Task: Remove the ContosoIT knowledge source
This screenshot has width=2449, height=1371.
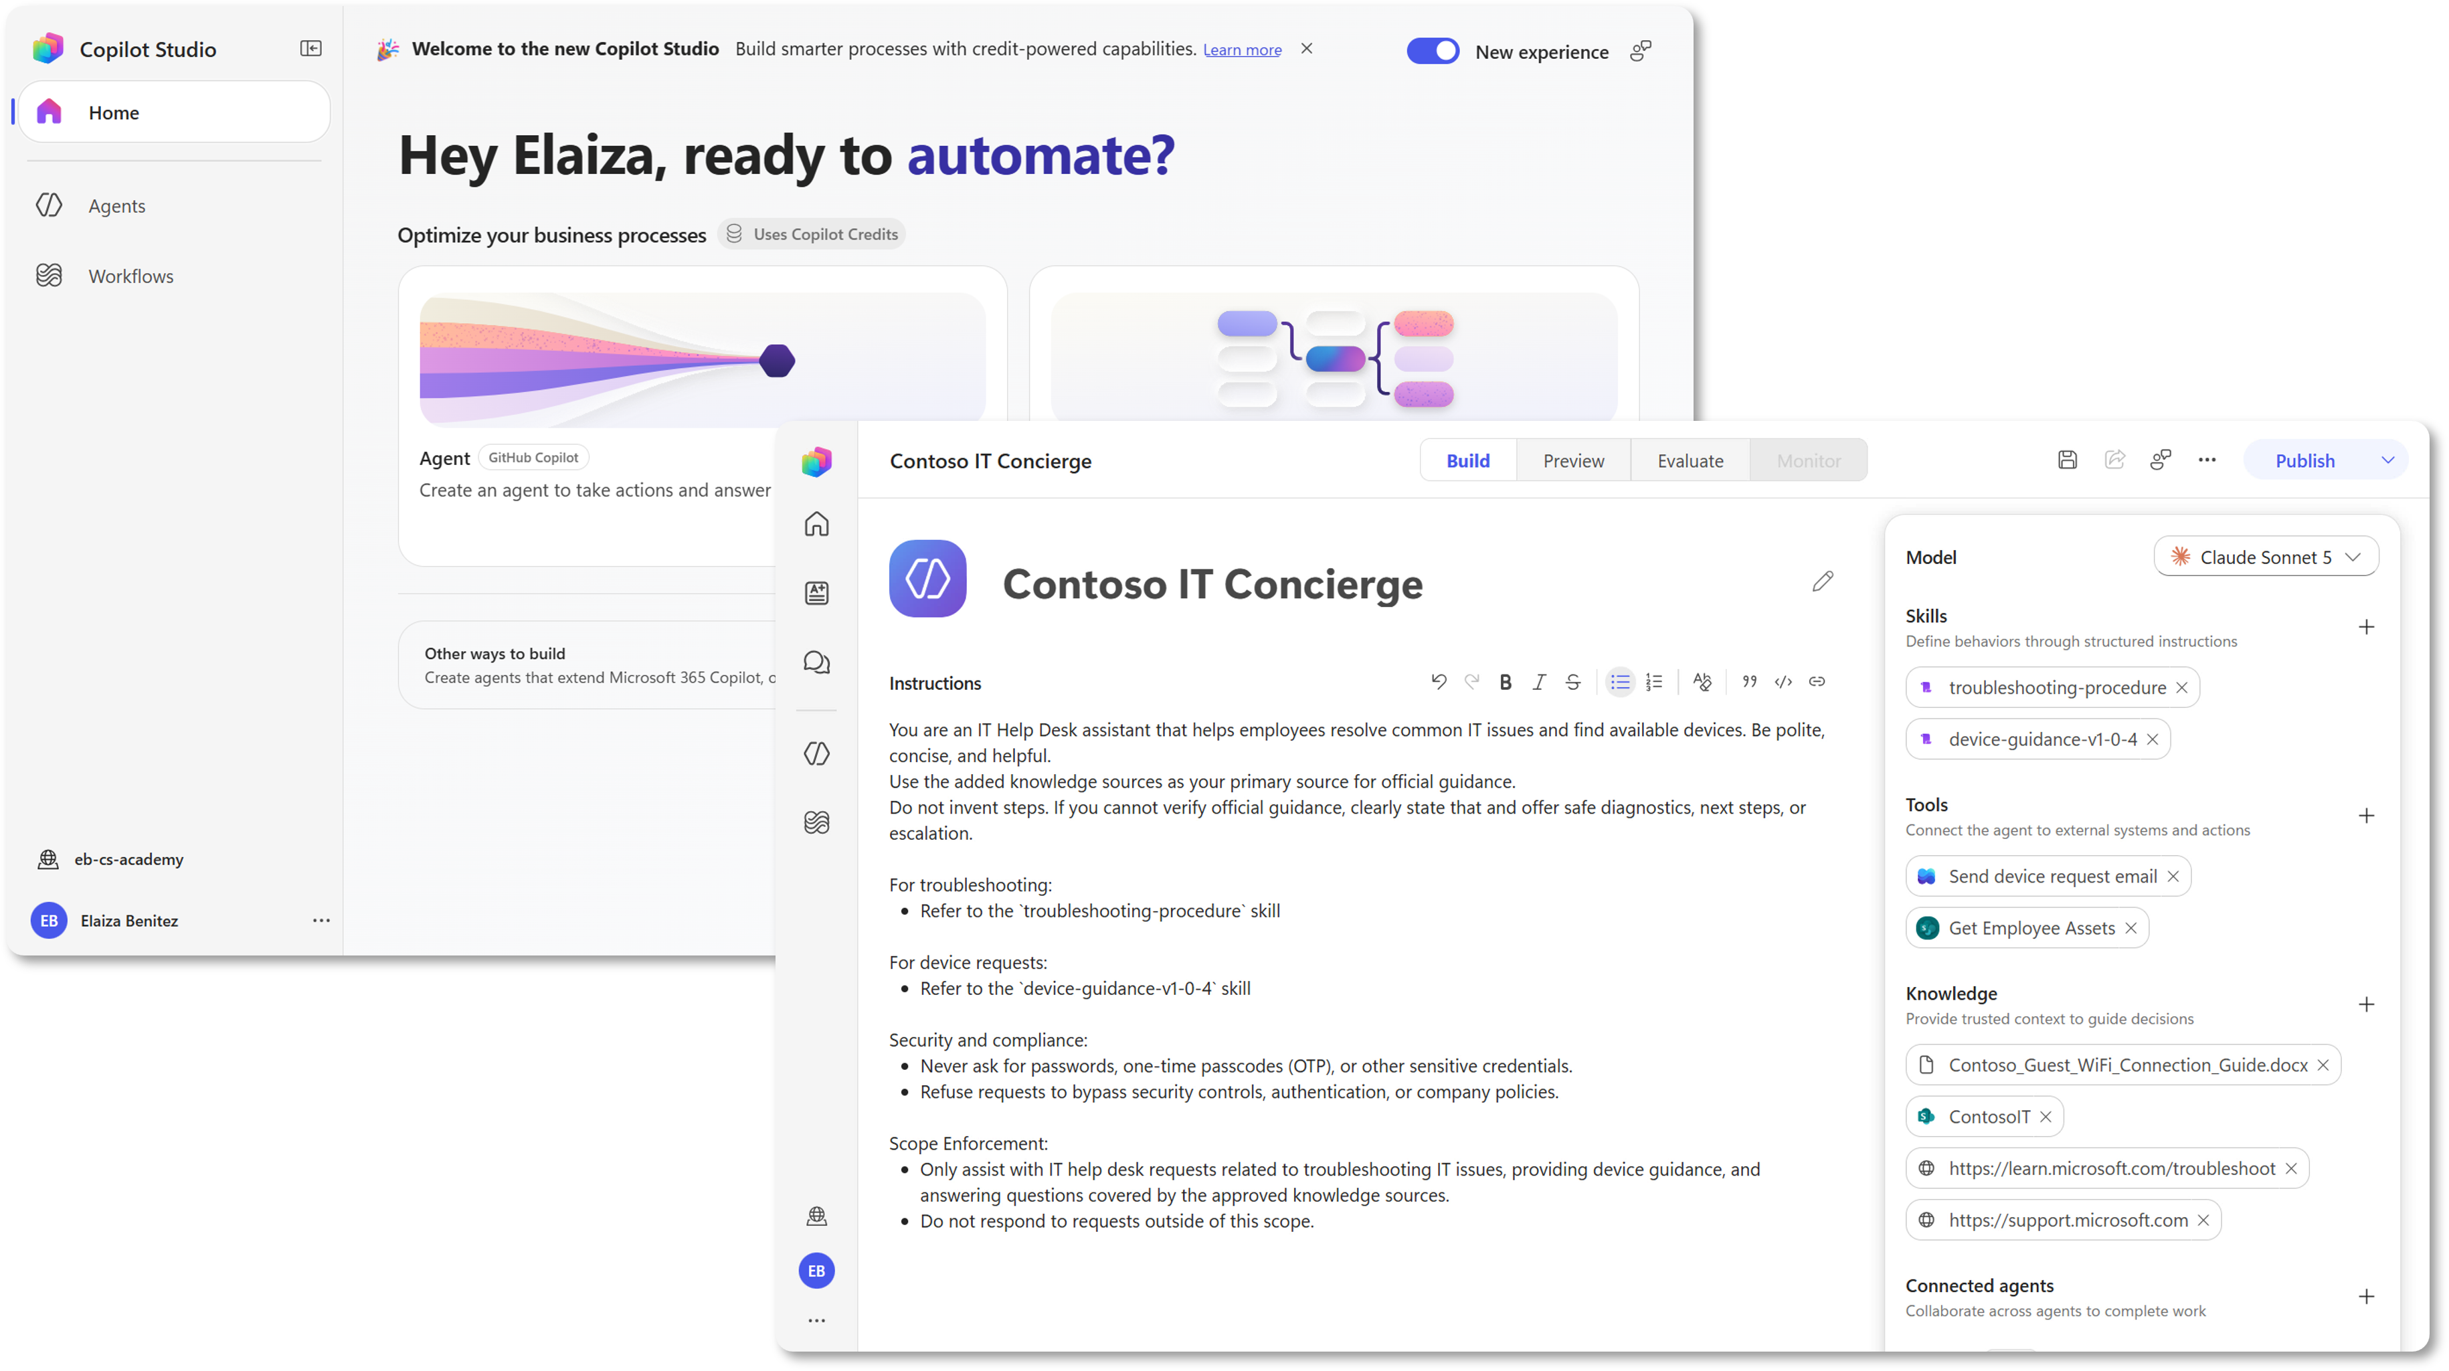Action: (x=2046, y=1117)
